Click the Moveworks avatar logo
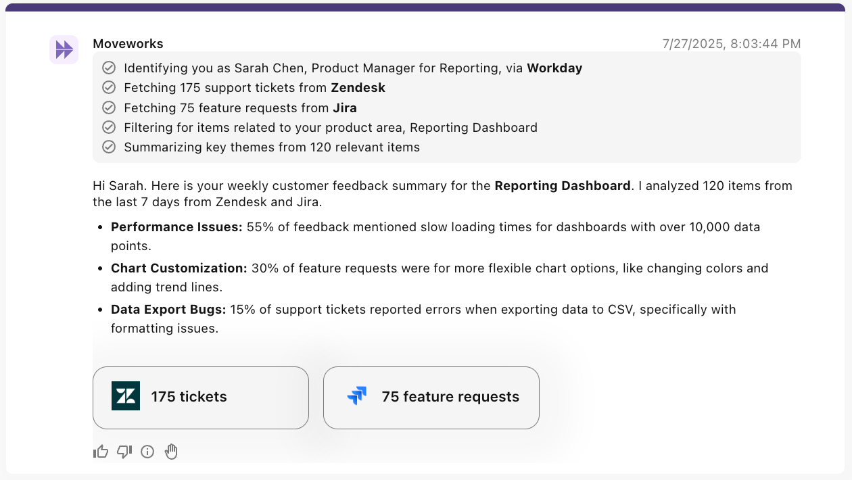 tap(64, 50)
